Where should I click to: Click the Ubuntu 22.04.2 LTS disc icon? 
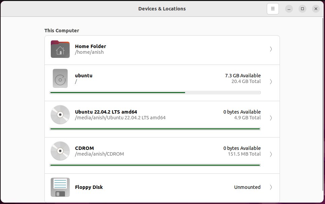[60, 115]
